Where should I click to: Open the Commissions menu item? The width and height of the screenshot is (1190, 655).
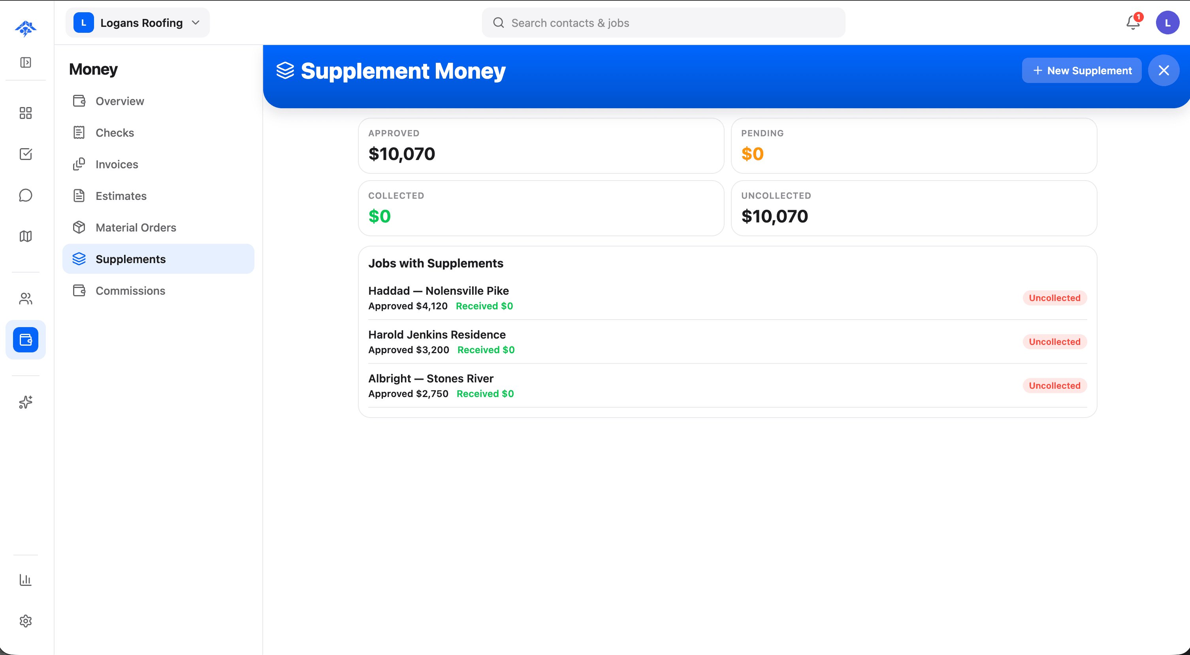click(158, 290)
